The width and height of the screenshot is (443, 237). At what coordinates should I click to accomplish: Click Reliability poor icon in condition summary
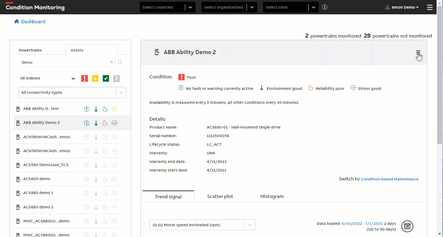point(311,88)
